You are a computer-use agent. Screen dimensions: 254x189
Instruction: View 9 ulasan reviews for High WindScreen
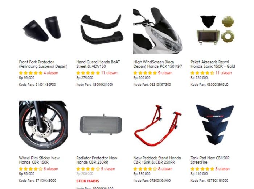165,73
